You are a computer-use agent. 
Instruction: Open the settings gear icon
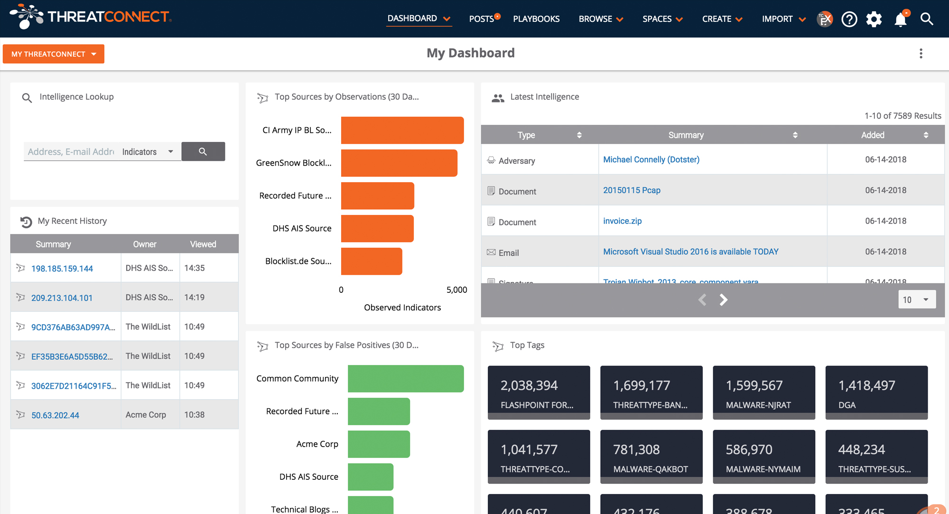pyautogui.click(x=874, y=19)
